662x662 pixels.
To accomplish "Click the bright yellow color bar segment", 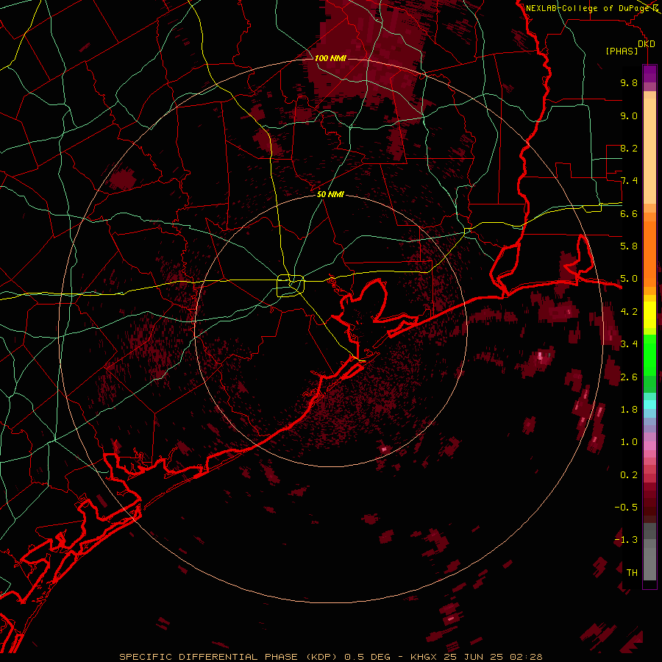I will [x=649, y=315].
